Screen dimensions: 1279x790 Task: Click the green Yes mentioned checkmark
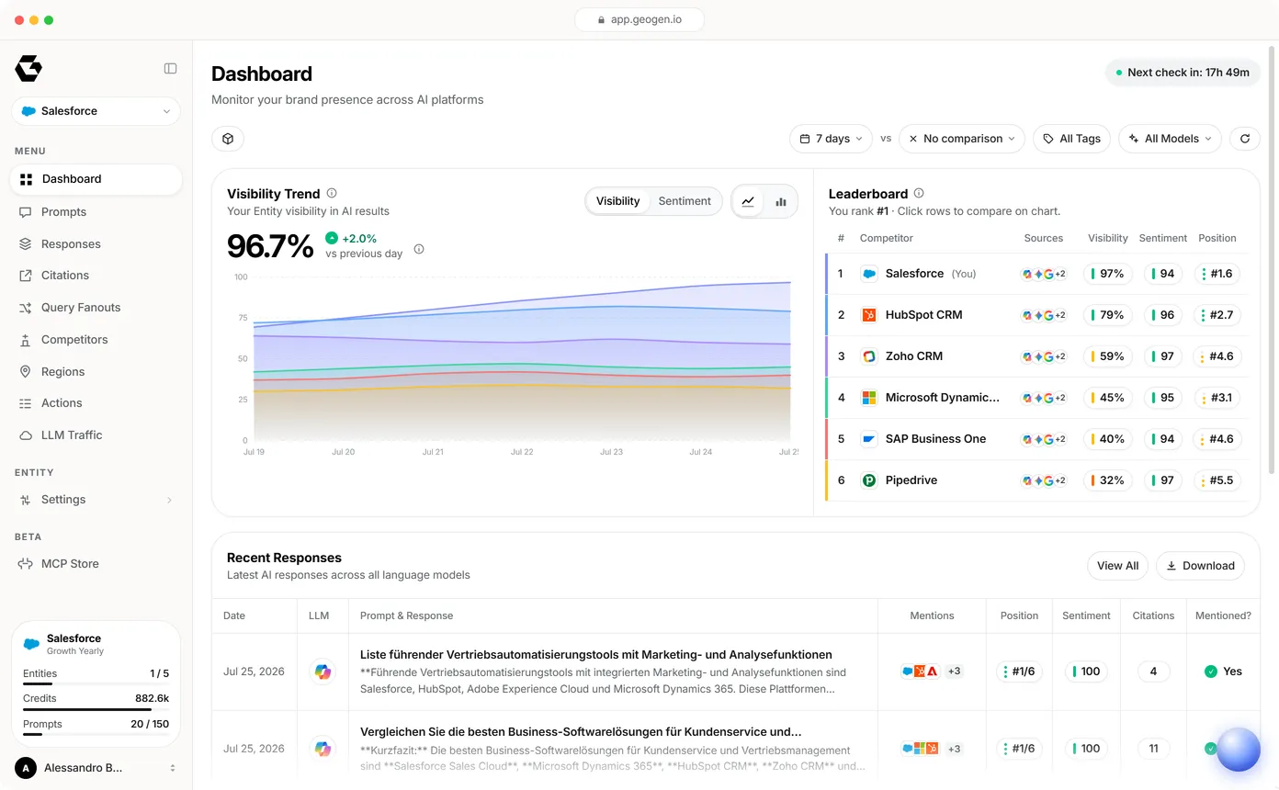pos(1211,671)
